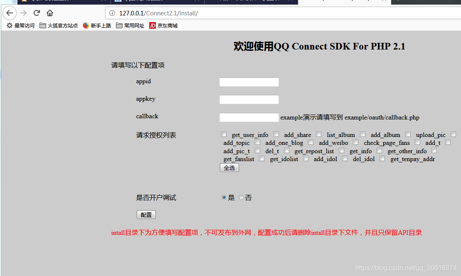
Task: Click the browser forward arrow
Action: 23,13
